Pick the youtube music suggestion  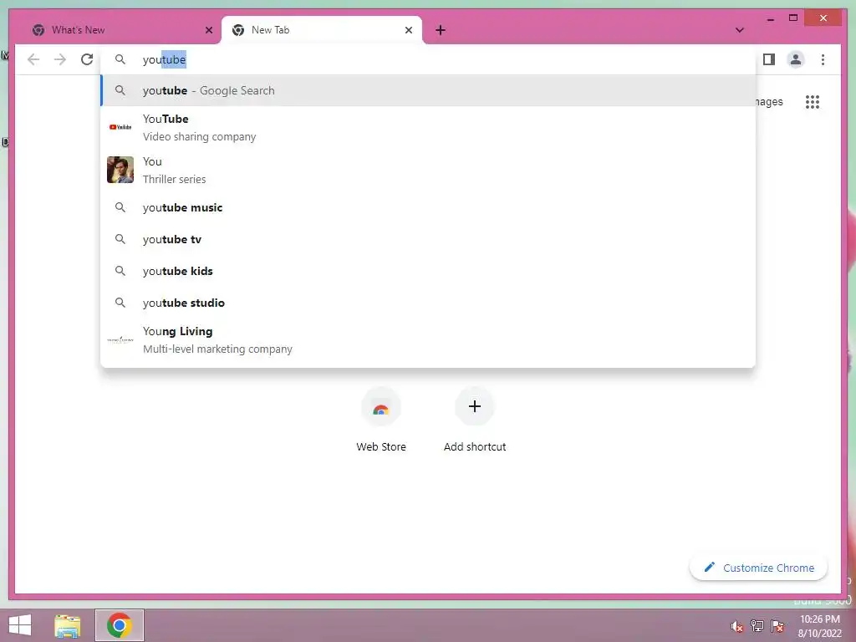[x=428, y=207]
